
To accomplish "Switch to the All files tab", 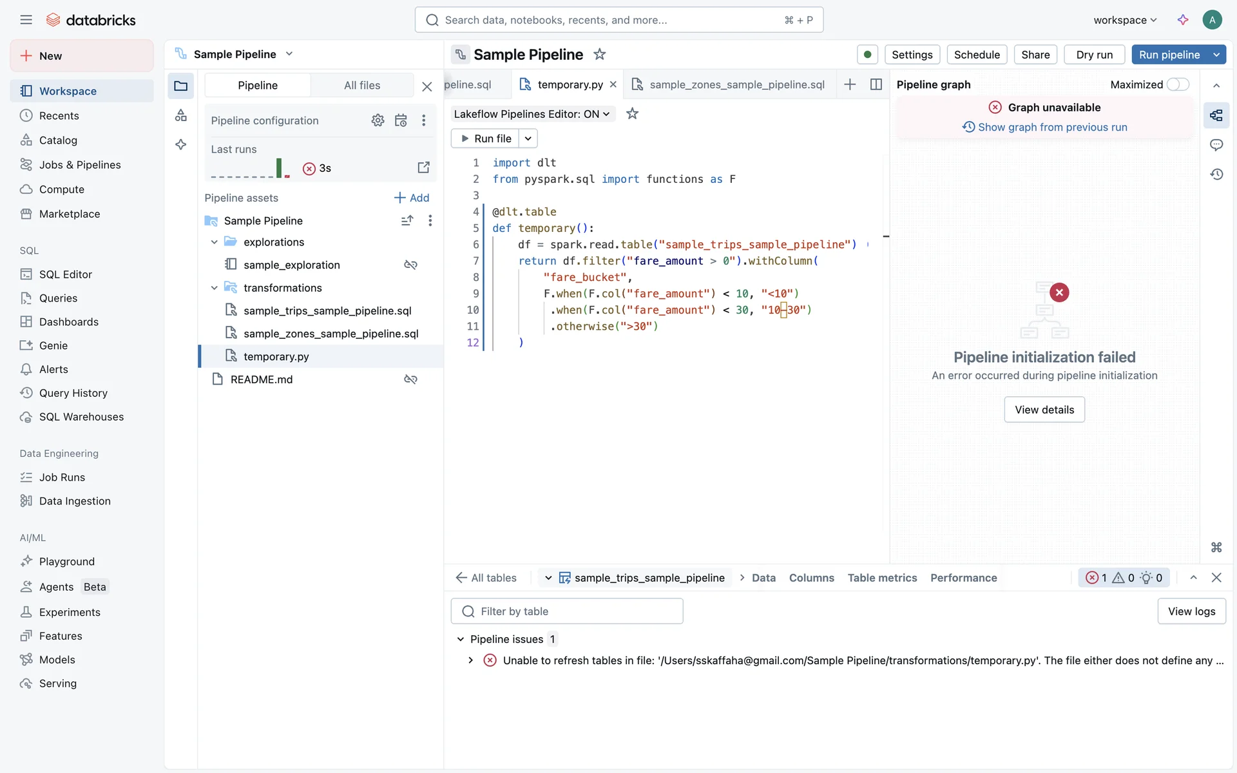I will [361, 85].
